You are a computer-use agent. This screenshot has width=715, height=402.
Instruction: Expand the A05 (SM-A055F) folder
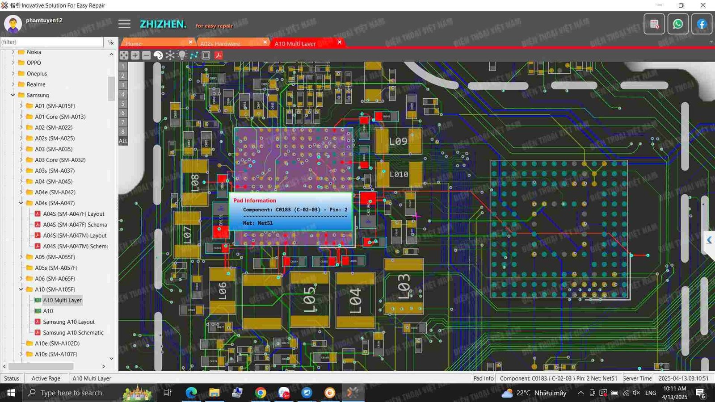point(21,257)
